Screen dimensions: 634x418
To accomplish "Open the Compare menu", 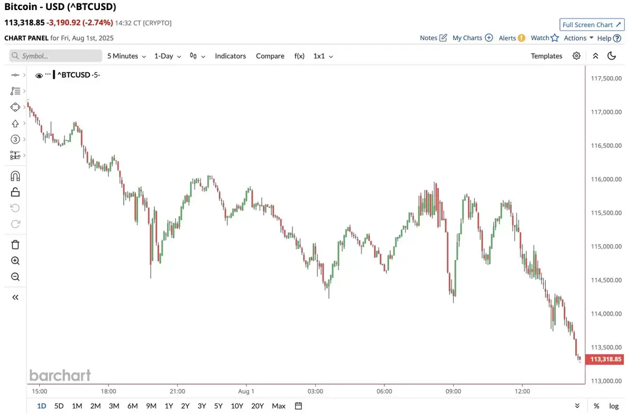I will (270, 56).
